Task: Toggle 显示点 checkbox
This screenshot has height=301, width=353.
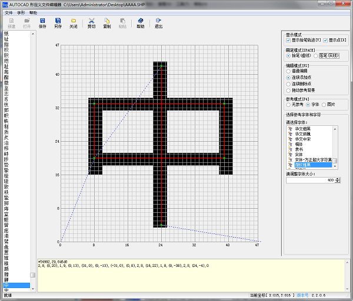Action: click(325, 41)
